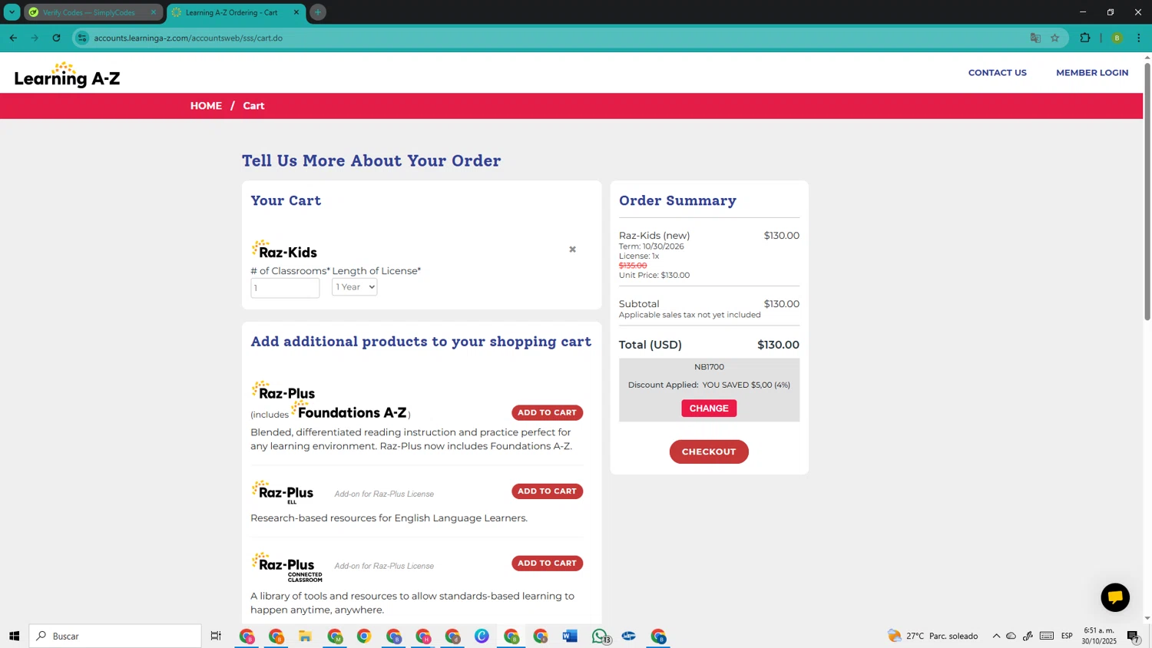Screen dimensions: 1152x648
Task: Open the notification center icon
Action: (x=1133, y=636)
